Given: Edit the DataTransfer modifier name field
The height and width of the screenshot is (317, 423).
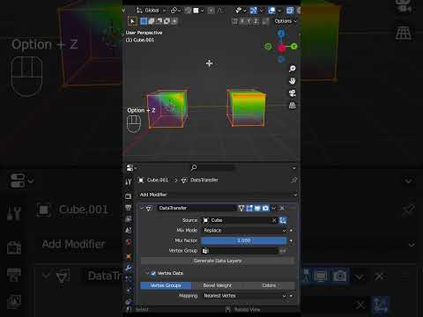Looking at the screenshot, I should click(x=197, y=208).
